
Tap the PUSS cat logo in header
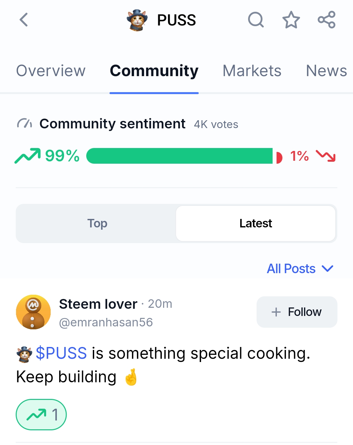[137, 20]
